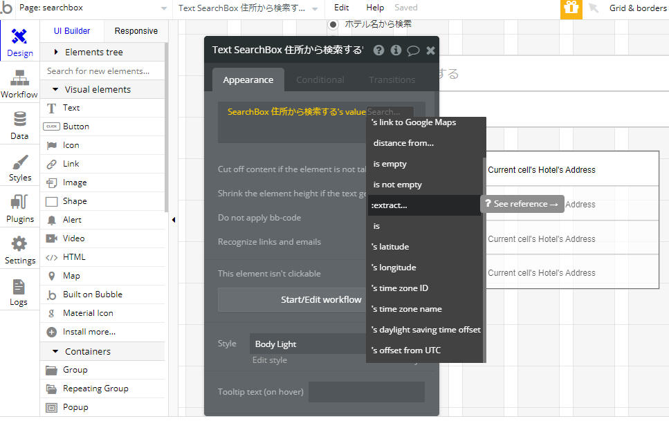Open Grid & borders settings
The image size is (669, 421).
[638, 8]
